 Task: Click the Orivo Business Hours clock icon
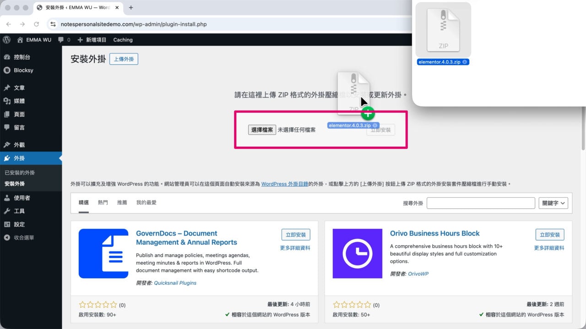[358, 254]
